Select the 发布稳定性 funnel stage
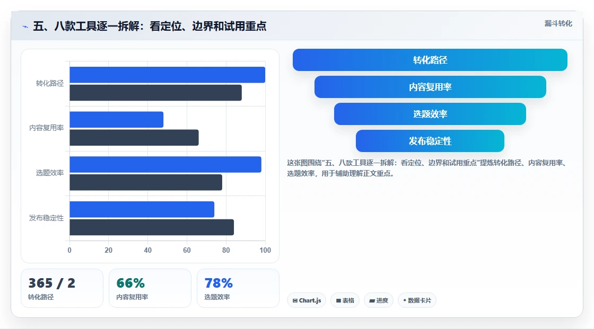This screenshot has width=594, height=329. point(430,141)
